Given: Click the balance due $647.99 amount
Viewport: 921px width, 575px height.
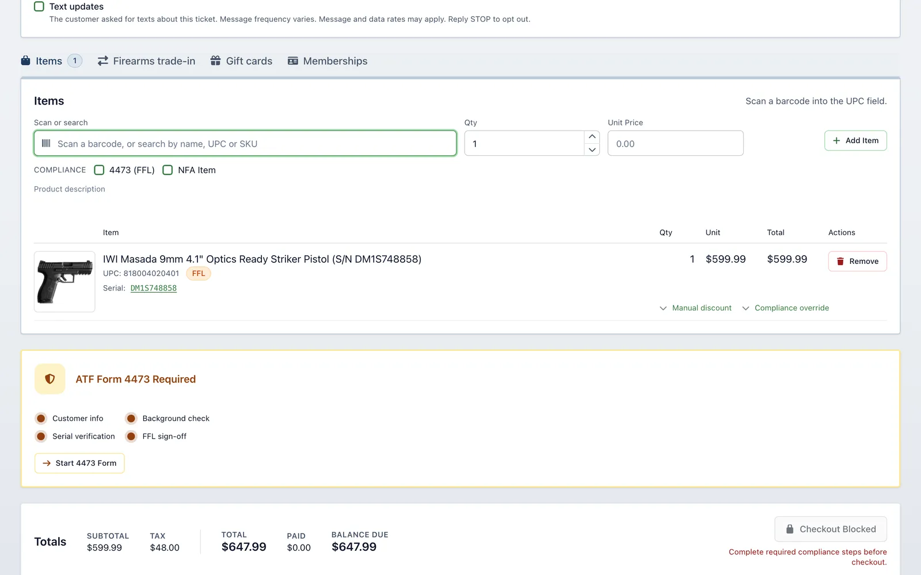Looking at the screenshot, I should 354,547.
